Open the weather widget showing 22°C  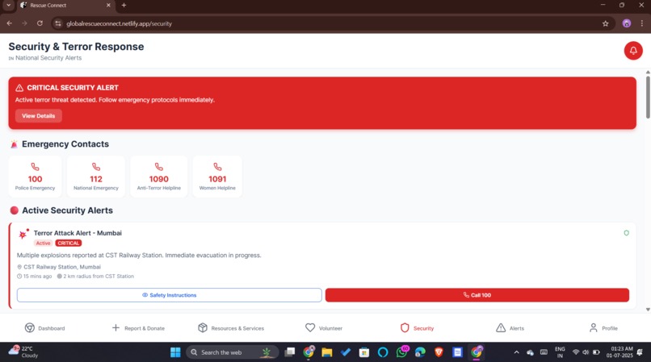[x=24, y=352]
